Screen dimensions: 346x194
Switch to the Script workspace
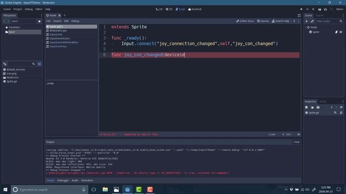180,9
